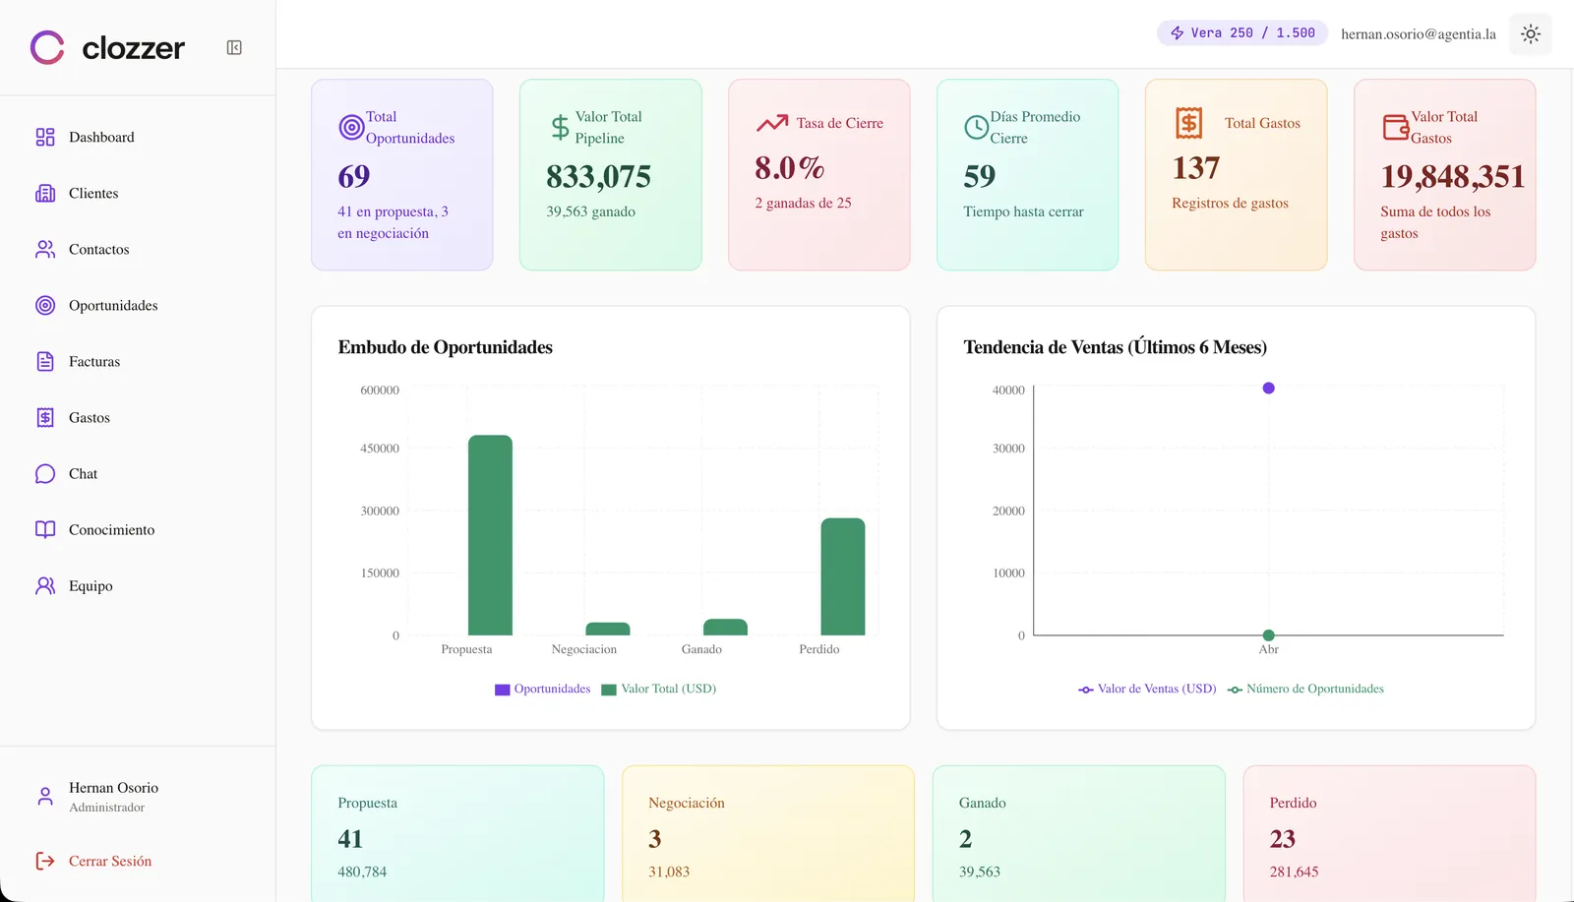The height and width of the screenshot is (902, 1574).
Task: Click the Tendencia de Ventas heading
Action: [1116, 347]
